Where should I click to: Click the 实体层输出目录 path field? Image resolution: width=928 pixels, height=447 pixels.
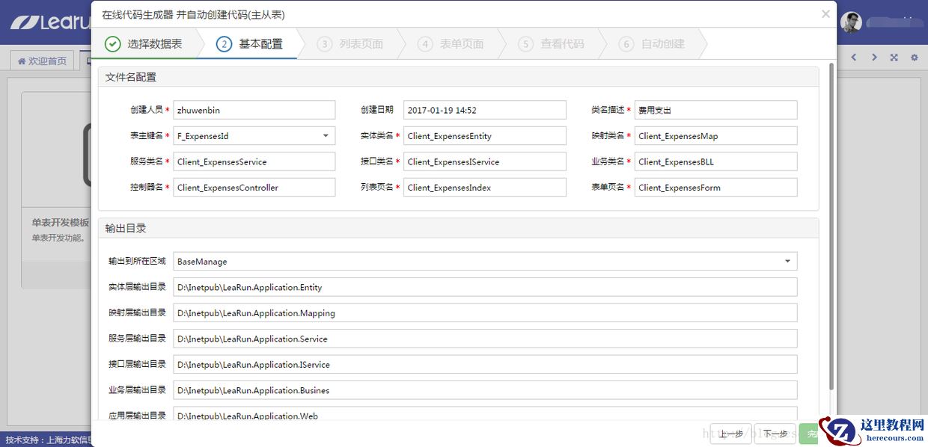click(485, 287)
